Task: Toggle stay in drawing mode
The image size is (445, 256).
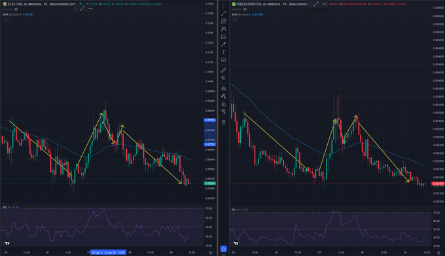Action: tap(224, 96)
